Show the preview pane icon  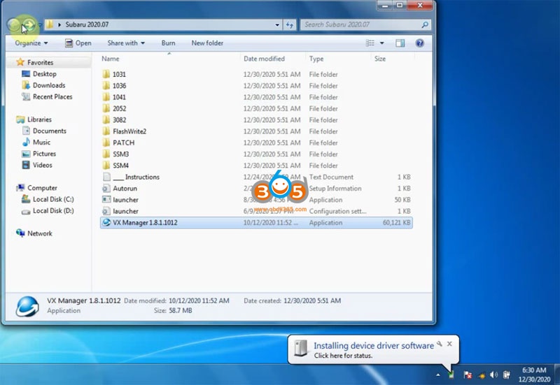click(x=400, y=43)
